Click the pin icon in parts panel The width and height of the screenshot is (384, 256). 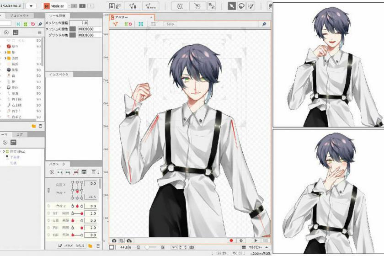(40, 24)
